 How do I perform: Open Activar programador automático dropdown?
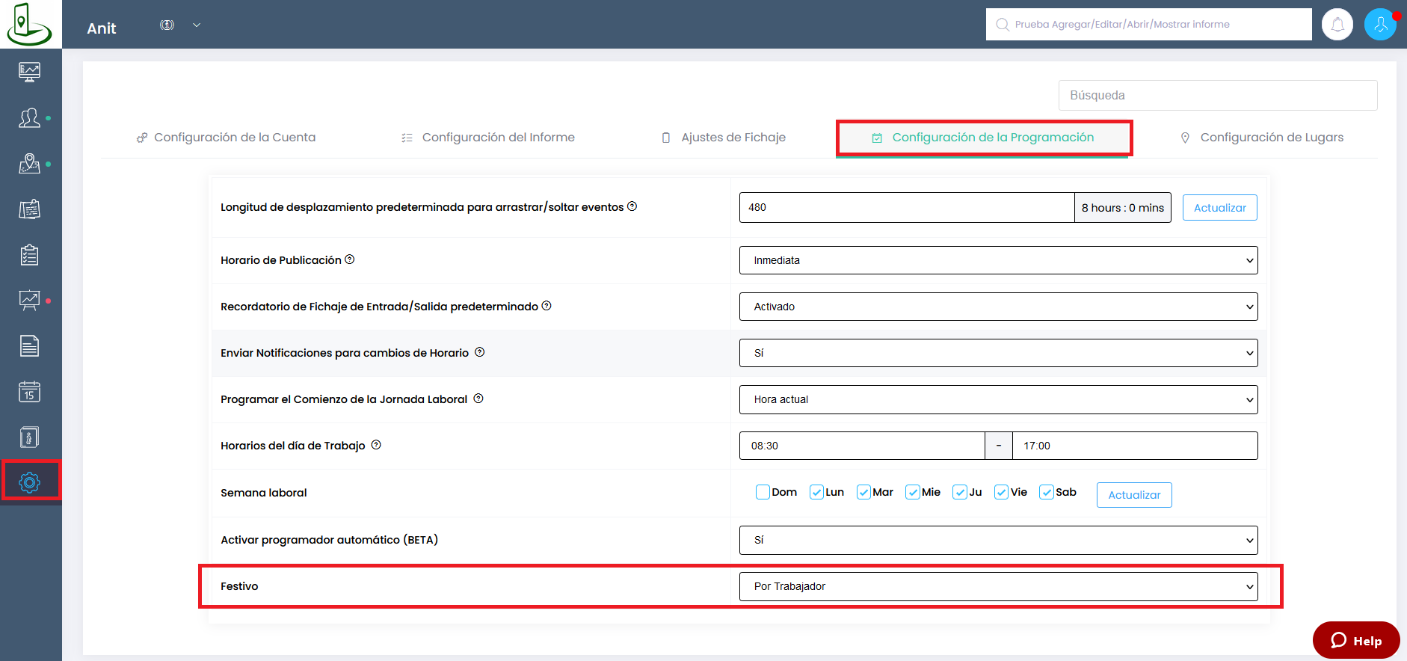pyautogui.click(x=998, y=540)
